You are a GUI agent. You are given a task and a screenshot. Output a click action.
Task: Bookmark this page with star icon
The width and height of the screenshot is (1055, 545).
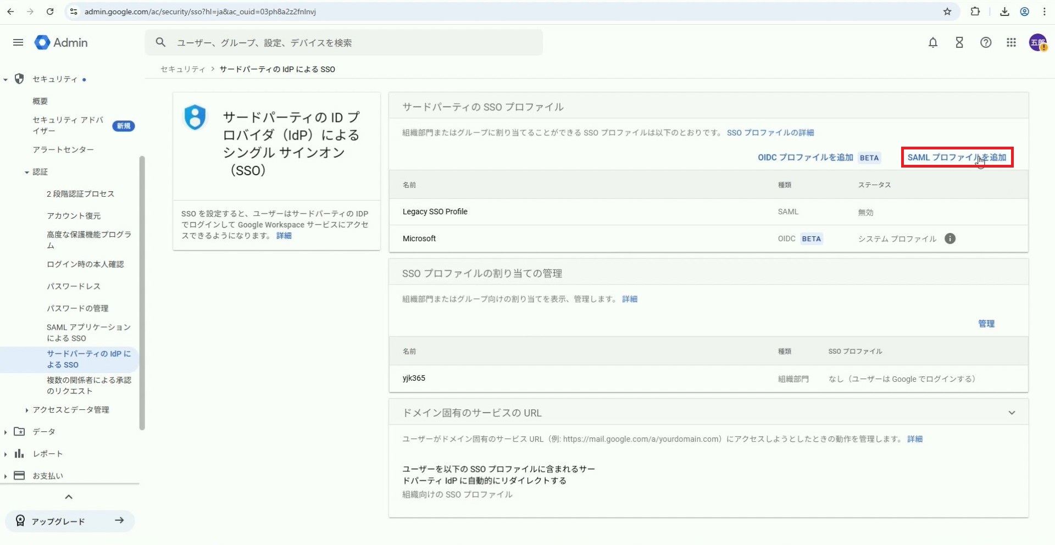pyautogui.click(x=947, y=12)
